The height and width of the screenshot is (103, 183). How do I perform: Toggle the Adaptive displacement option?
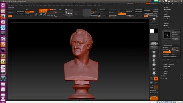click(167, 48)
